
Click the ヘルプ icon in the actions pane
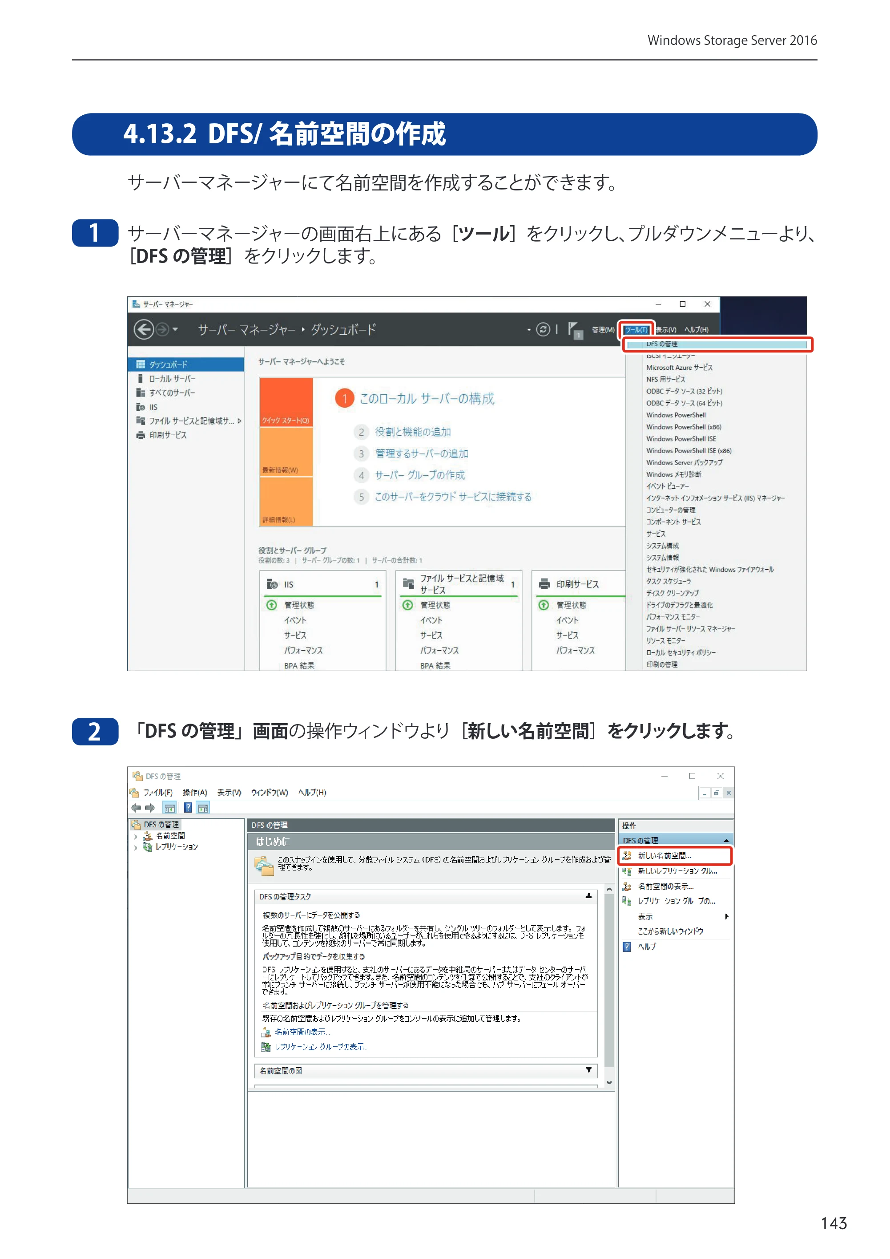(x=626, y=947)
